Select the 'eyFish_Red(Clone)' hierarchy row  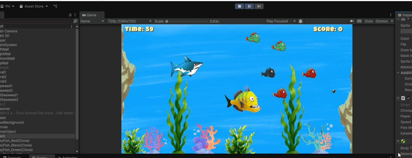tap(38, 141)
